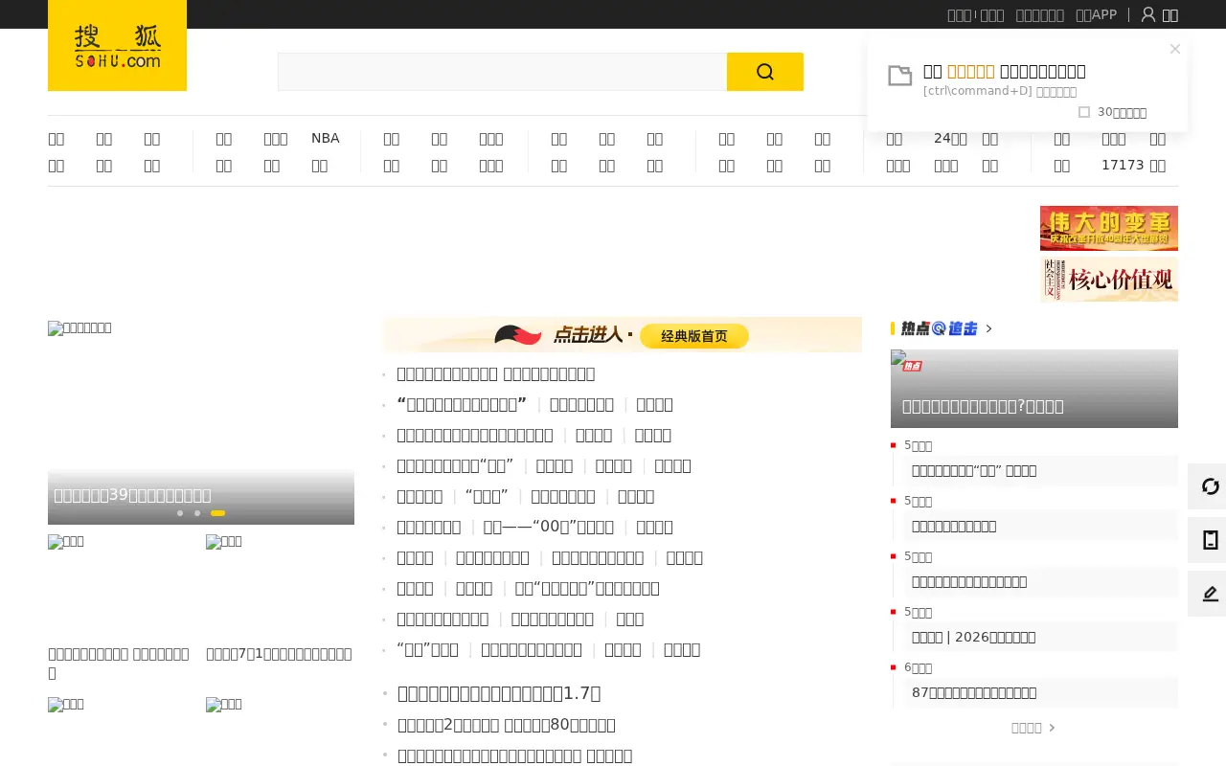Click inside the search input field
The height and width of the screenshot is (766, 1226).
pos(502,72)
